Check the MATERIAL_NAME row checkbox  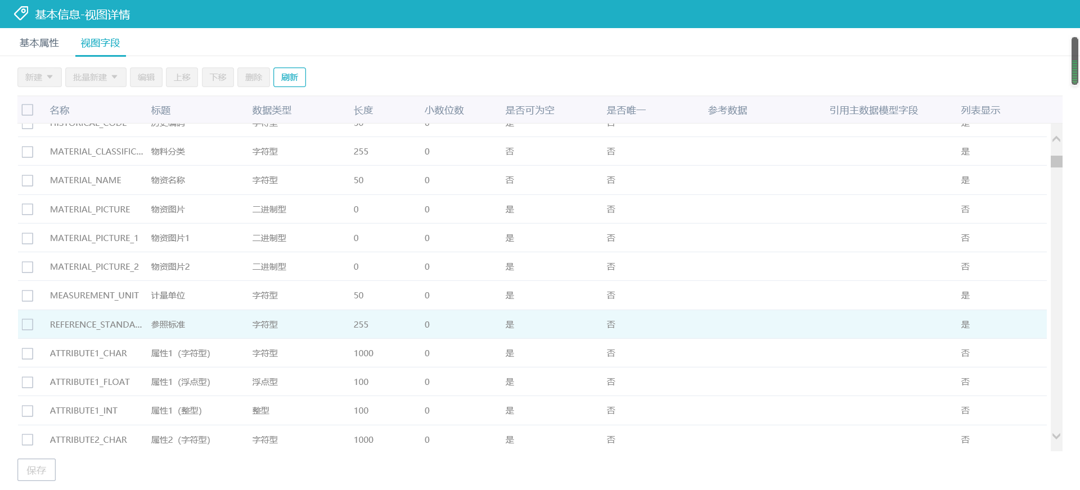(x=28, y=180)
